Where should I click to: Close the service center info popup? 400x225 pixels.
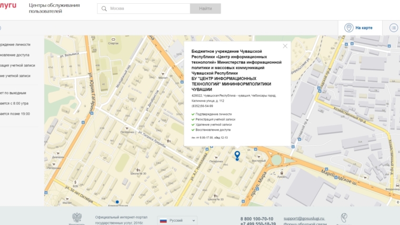[285, 46]
